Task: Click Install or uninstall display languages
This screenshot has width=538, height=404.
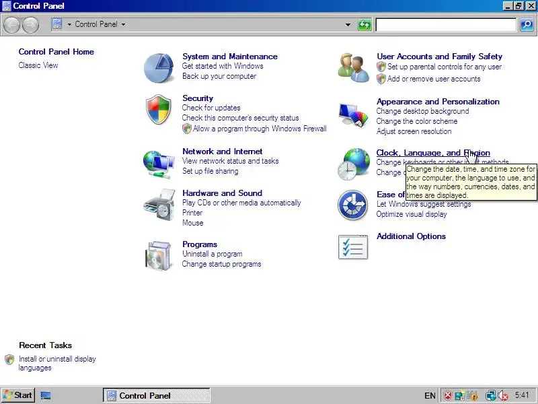Action: pos(57,364)
